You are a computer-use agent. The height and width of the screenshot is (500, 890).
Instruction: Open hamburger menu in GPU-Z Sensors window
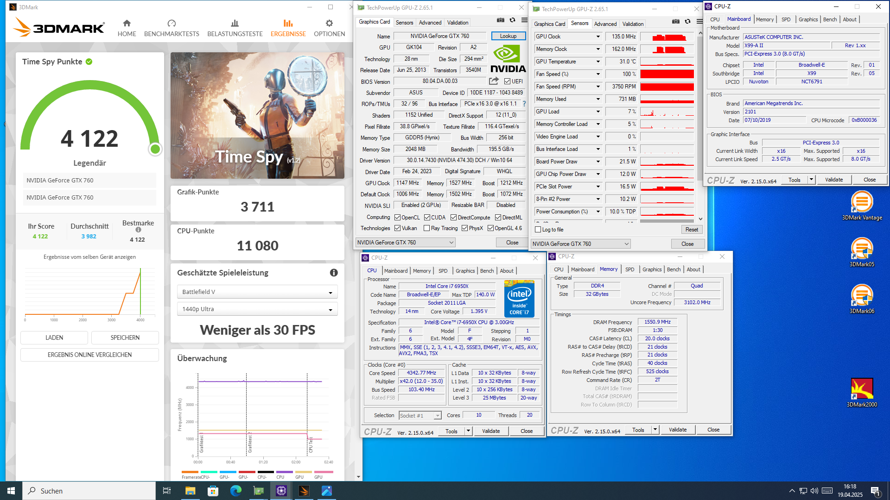point(699,22)
